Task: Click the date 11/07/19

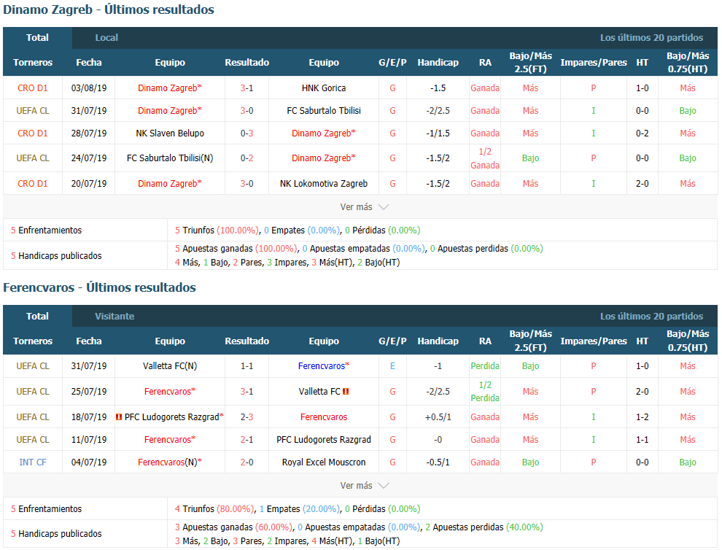Action: coord(89,439)
